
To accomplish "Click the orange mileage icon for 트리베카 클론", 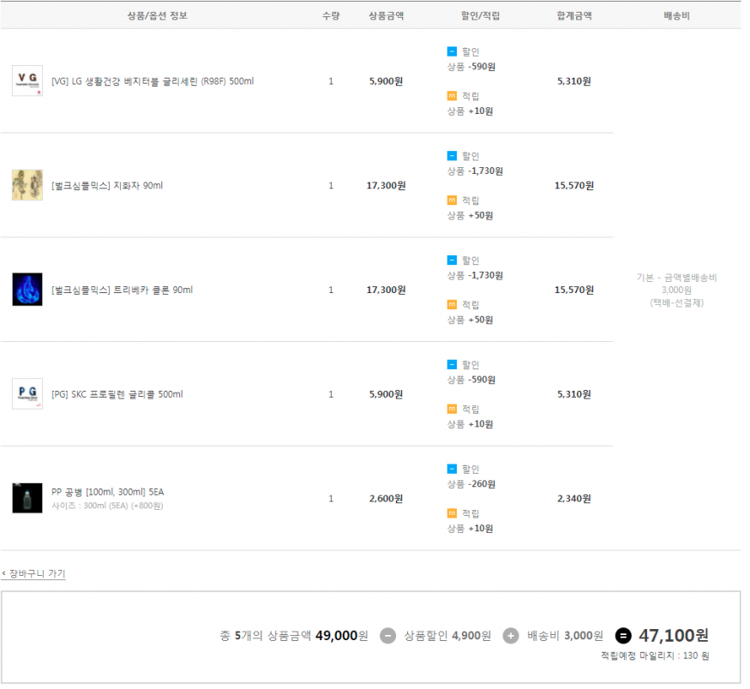I will (x=452, y=304).
